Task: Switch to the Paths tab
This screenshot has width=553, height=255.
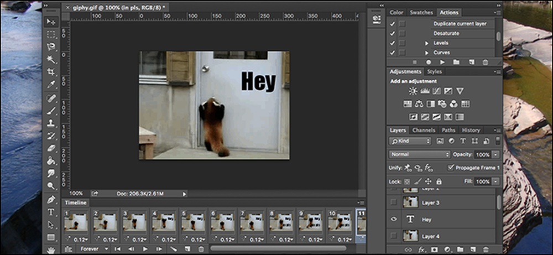Action: point(448,130)
